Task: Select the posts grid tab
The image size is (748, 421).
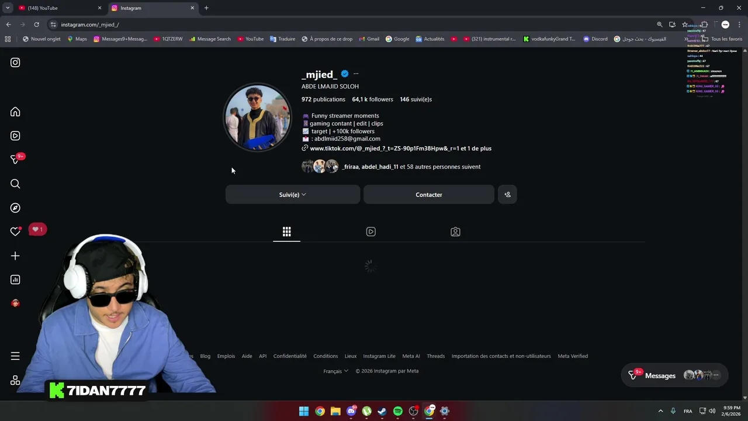Action: click(286, 232)
